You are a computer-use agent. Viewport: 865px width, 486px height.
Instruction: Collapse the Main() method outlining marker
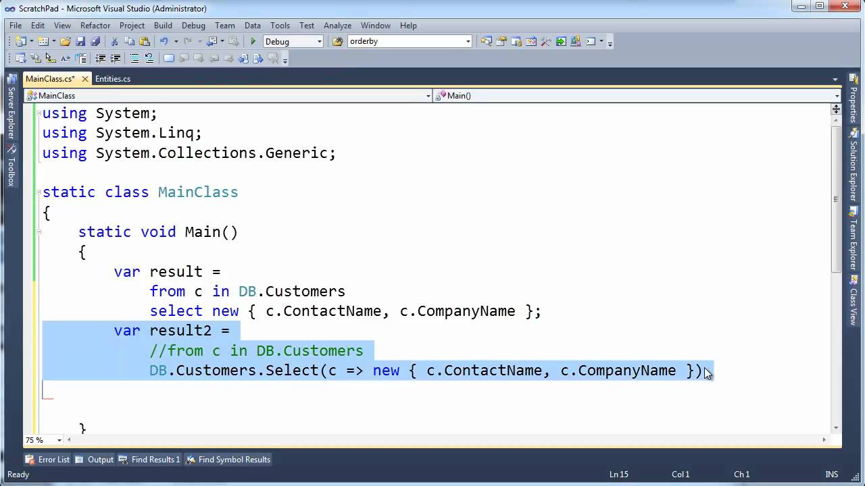pos(39,232)
